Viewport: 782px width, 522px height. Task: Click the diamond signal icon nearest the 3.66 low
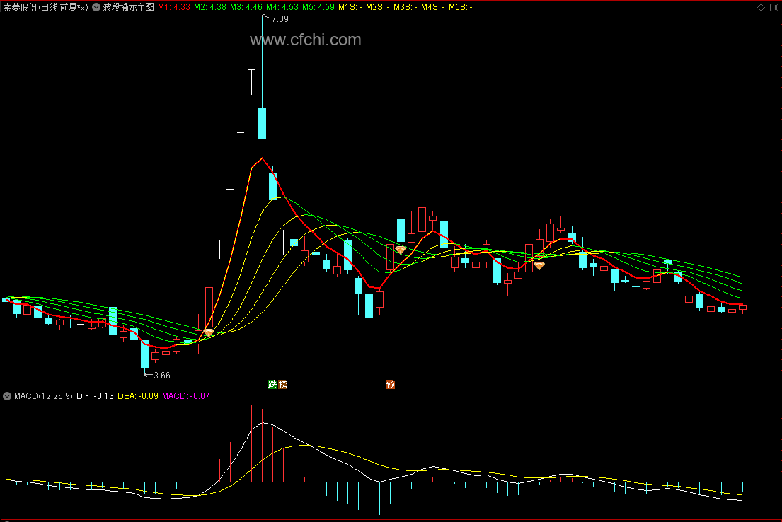pos(209,332)
